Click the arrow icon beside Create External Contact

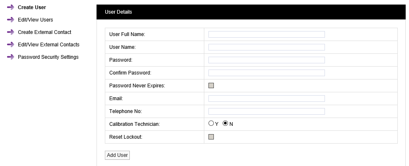pos(10,32)
